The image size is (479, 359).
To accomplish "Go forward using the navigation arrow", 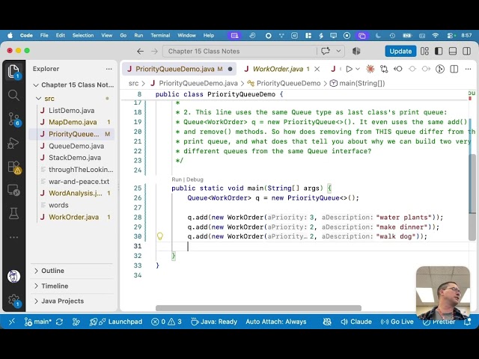I will click(x=154, y=52).
